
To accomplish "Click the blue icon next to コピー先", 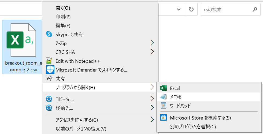I will [49, 99].
